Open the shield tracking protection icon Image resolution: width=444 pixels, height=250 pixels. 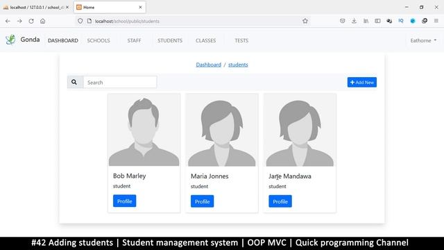click(80, 21)
